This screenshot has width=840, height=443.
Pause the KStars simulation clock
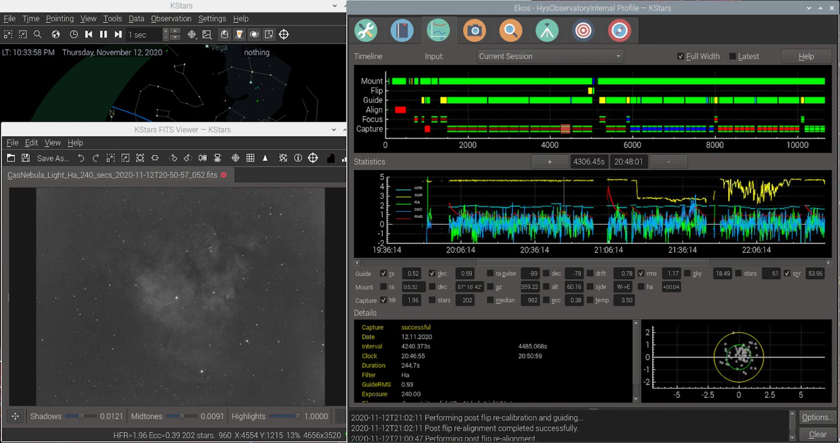pos(103,34)
